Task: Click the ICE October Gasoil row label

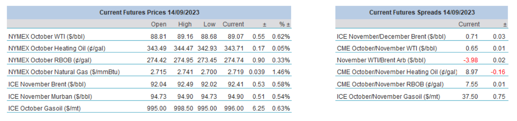Action: [x=44, y=108]
